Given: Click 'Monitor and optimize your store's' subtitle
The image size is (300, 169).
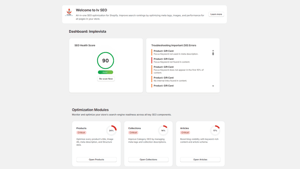Looking at the screenshot, I should click(121, 115).
